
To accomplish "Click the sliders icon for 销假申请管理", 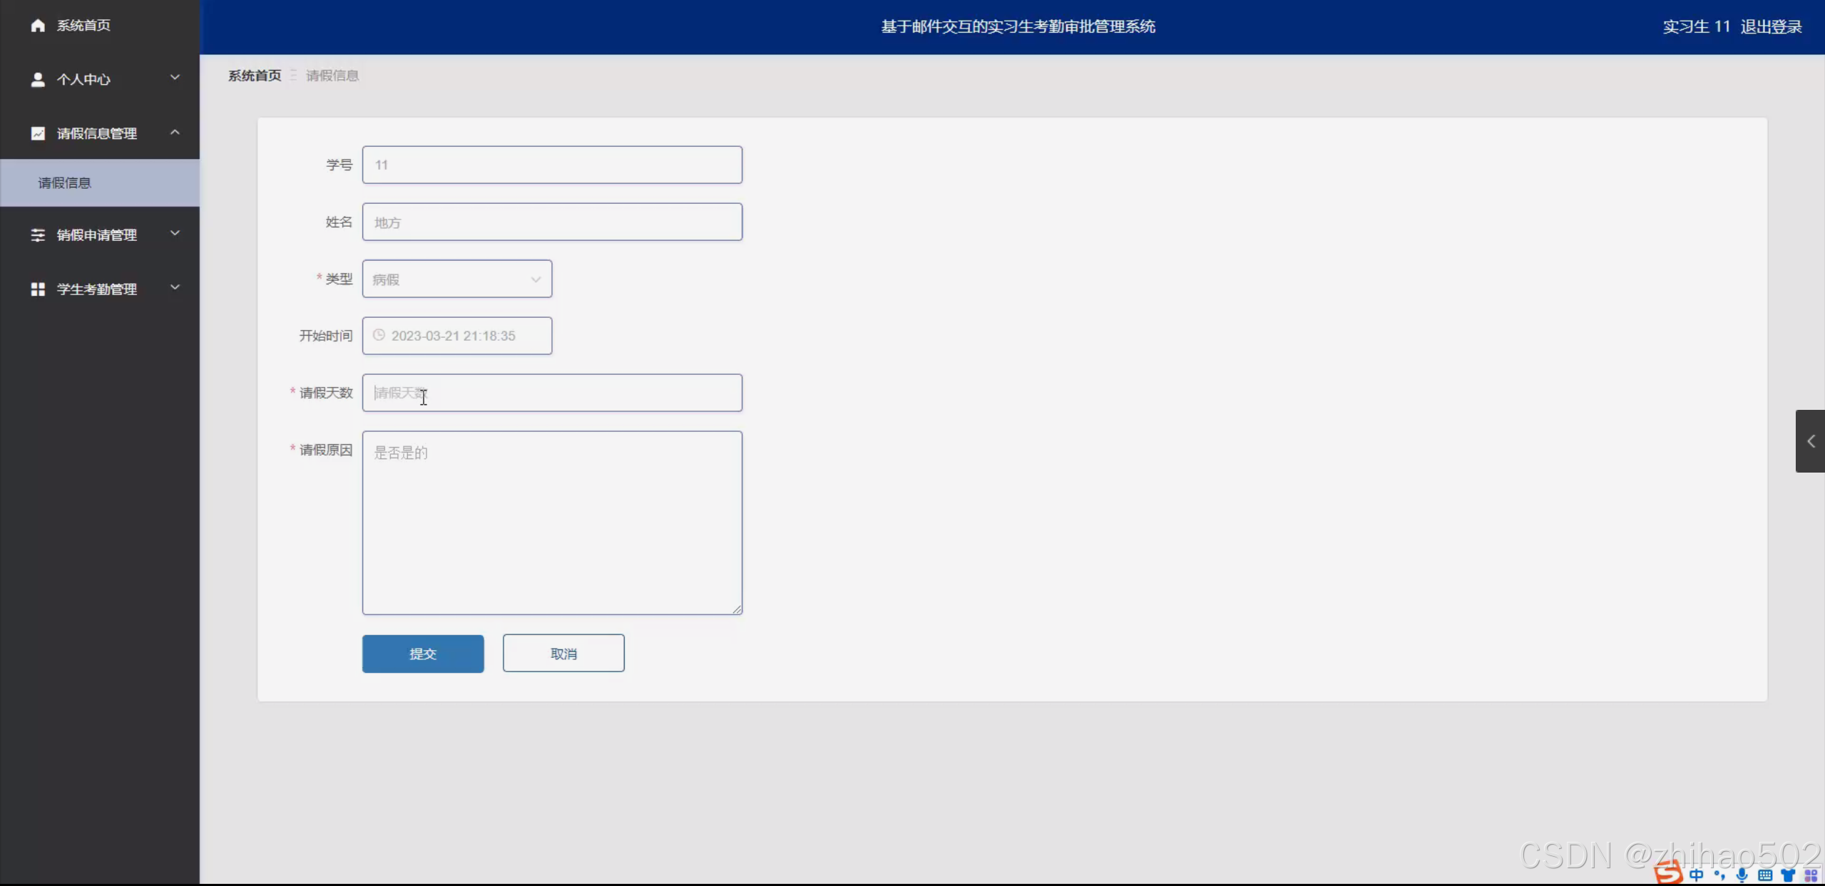I will coord(38,235).
